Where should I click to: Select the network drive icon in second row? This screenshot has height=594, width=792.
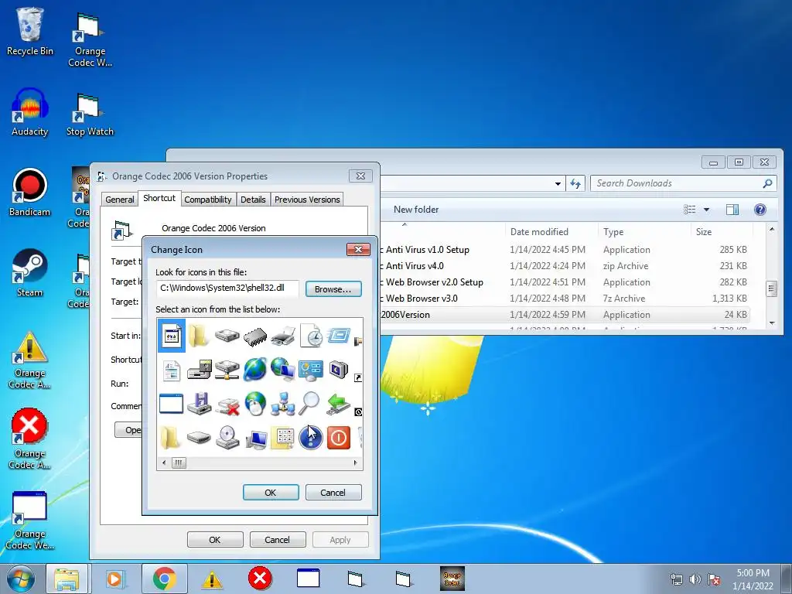click(x=227, y=370)
